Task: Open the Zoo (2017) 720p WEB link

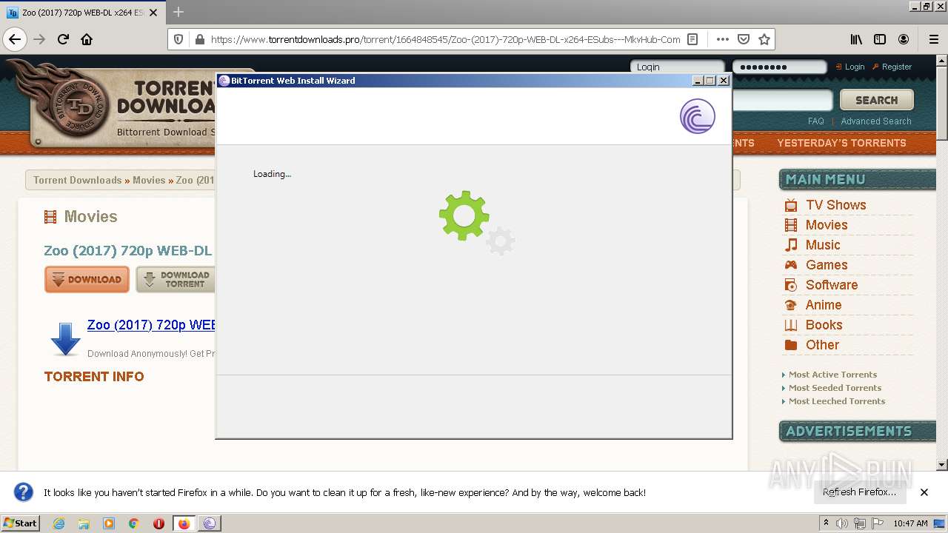Action: (151, 325)
